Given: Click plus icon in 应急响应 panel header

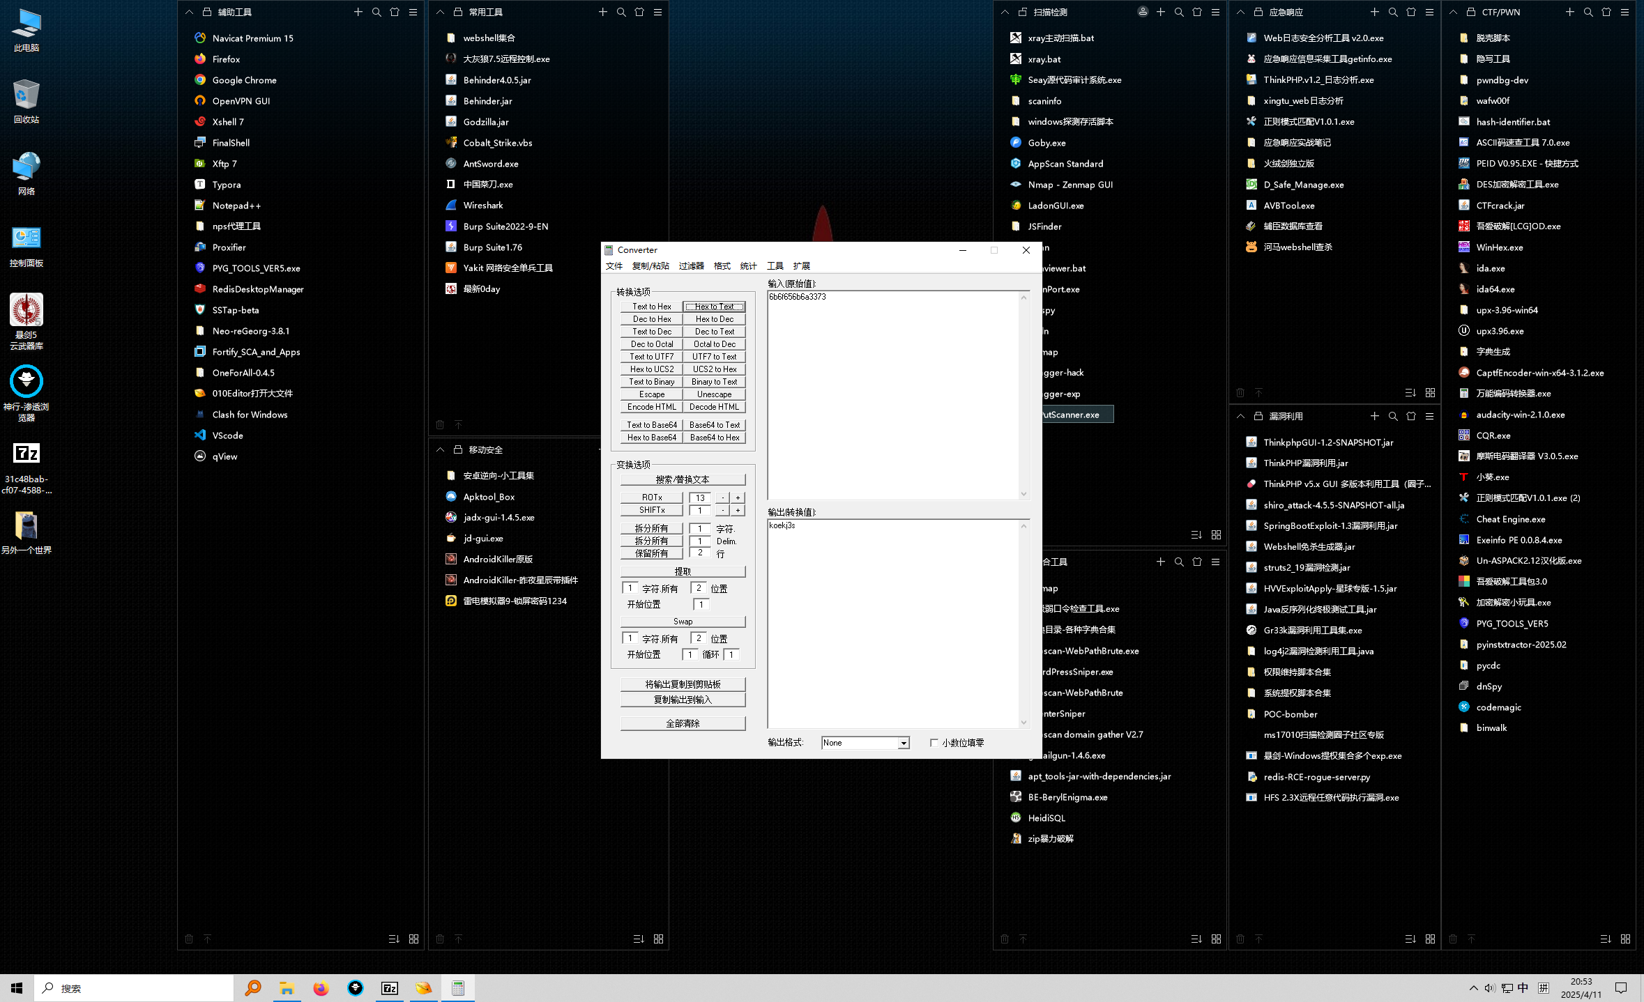Looking at the screenshot, I should pos(1374,12).
